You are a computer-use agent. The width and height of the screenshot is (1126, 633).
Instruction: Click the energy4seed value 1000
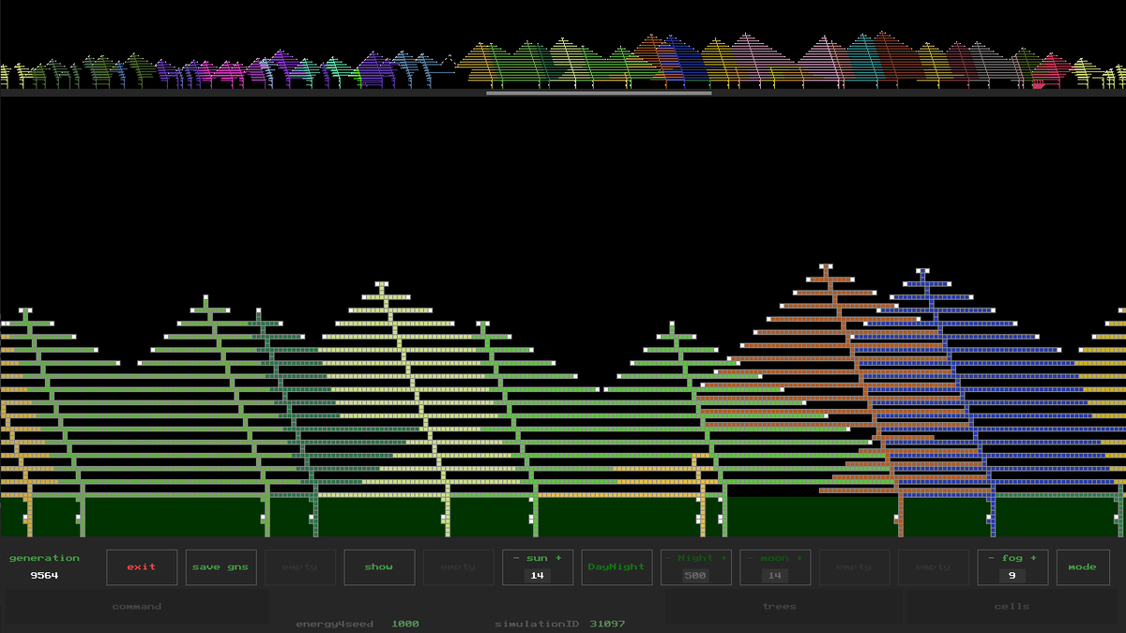click(x=405, y=624)
